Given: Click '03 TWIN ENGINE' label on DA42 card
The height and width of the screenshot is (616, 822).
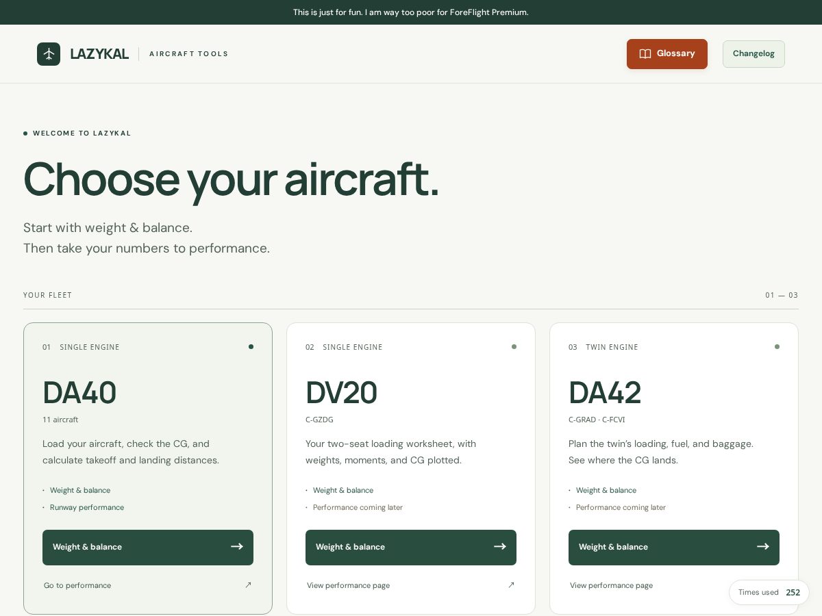Looking at the screenshot, I should point(603,347).
